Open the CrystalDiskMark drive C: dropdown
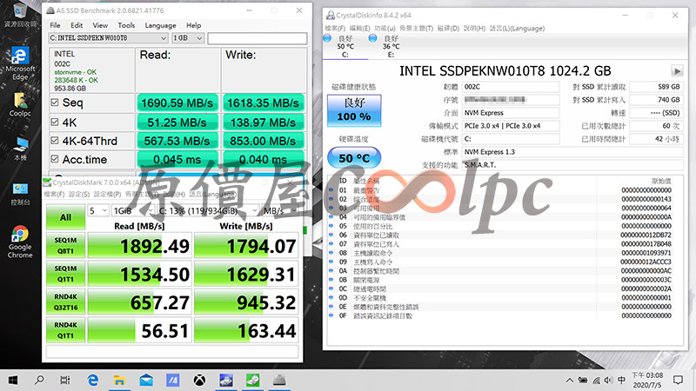The image size is (696, 391). tap(208, 210)
